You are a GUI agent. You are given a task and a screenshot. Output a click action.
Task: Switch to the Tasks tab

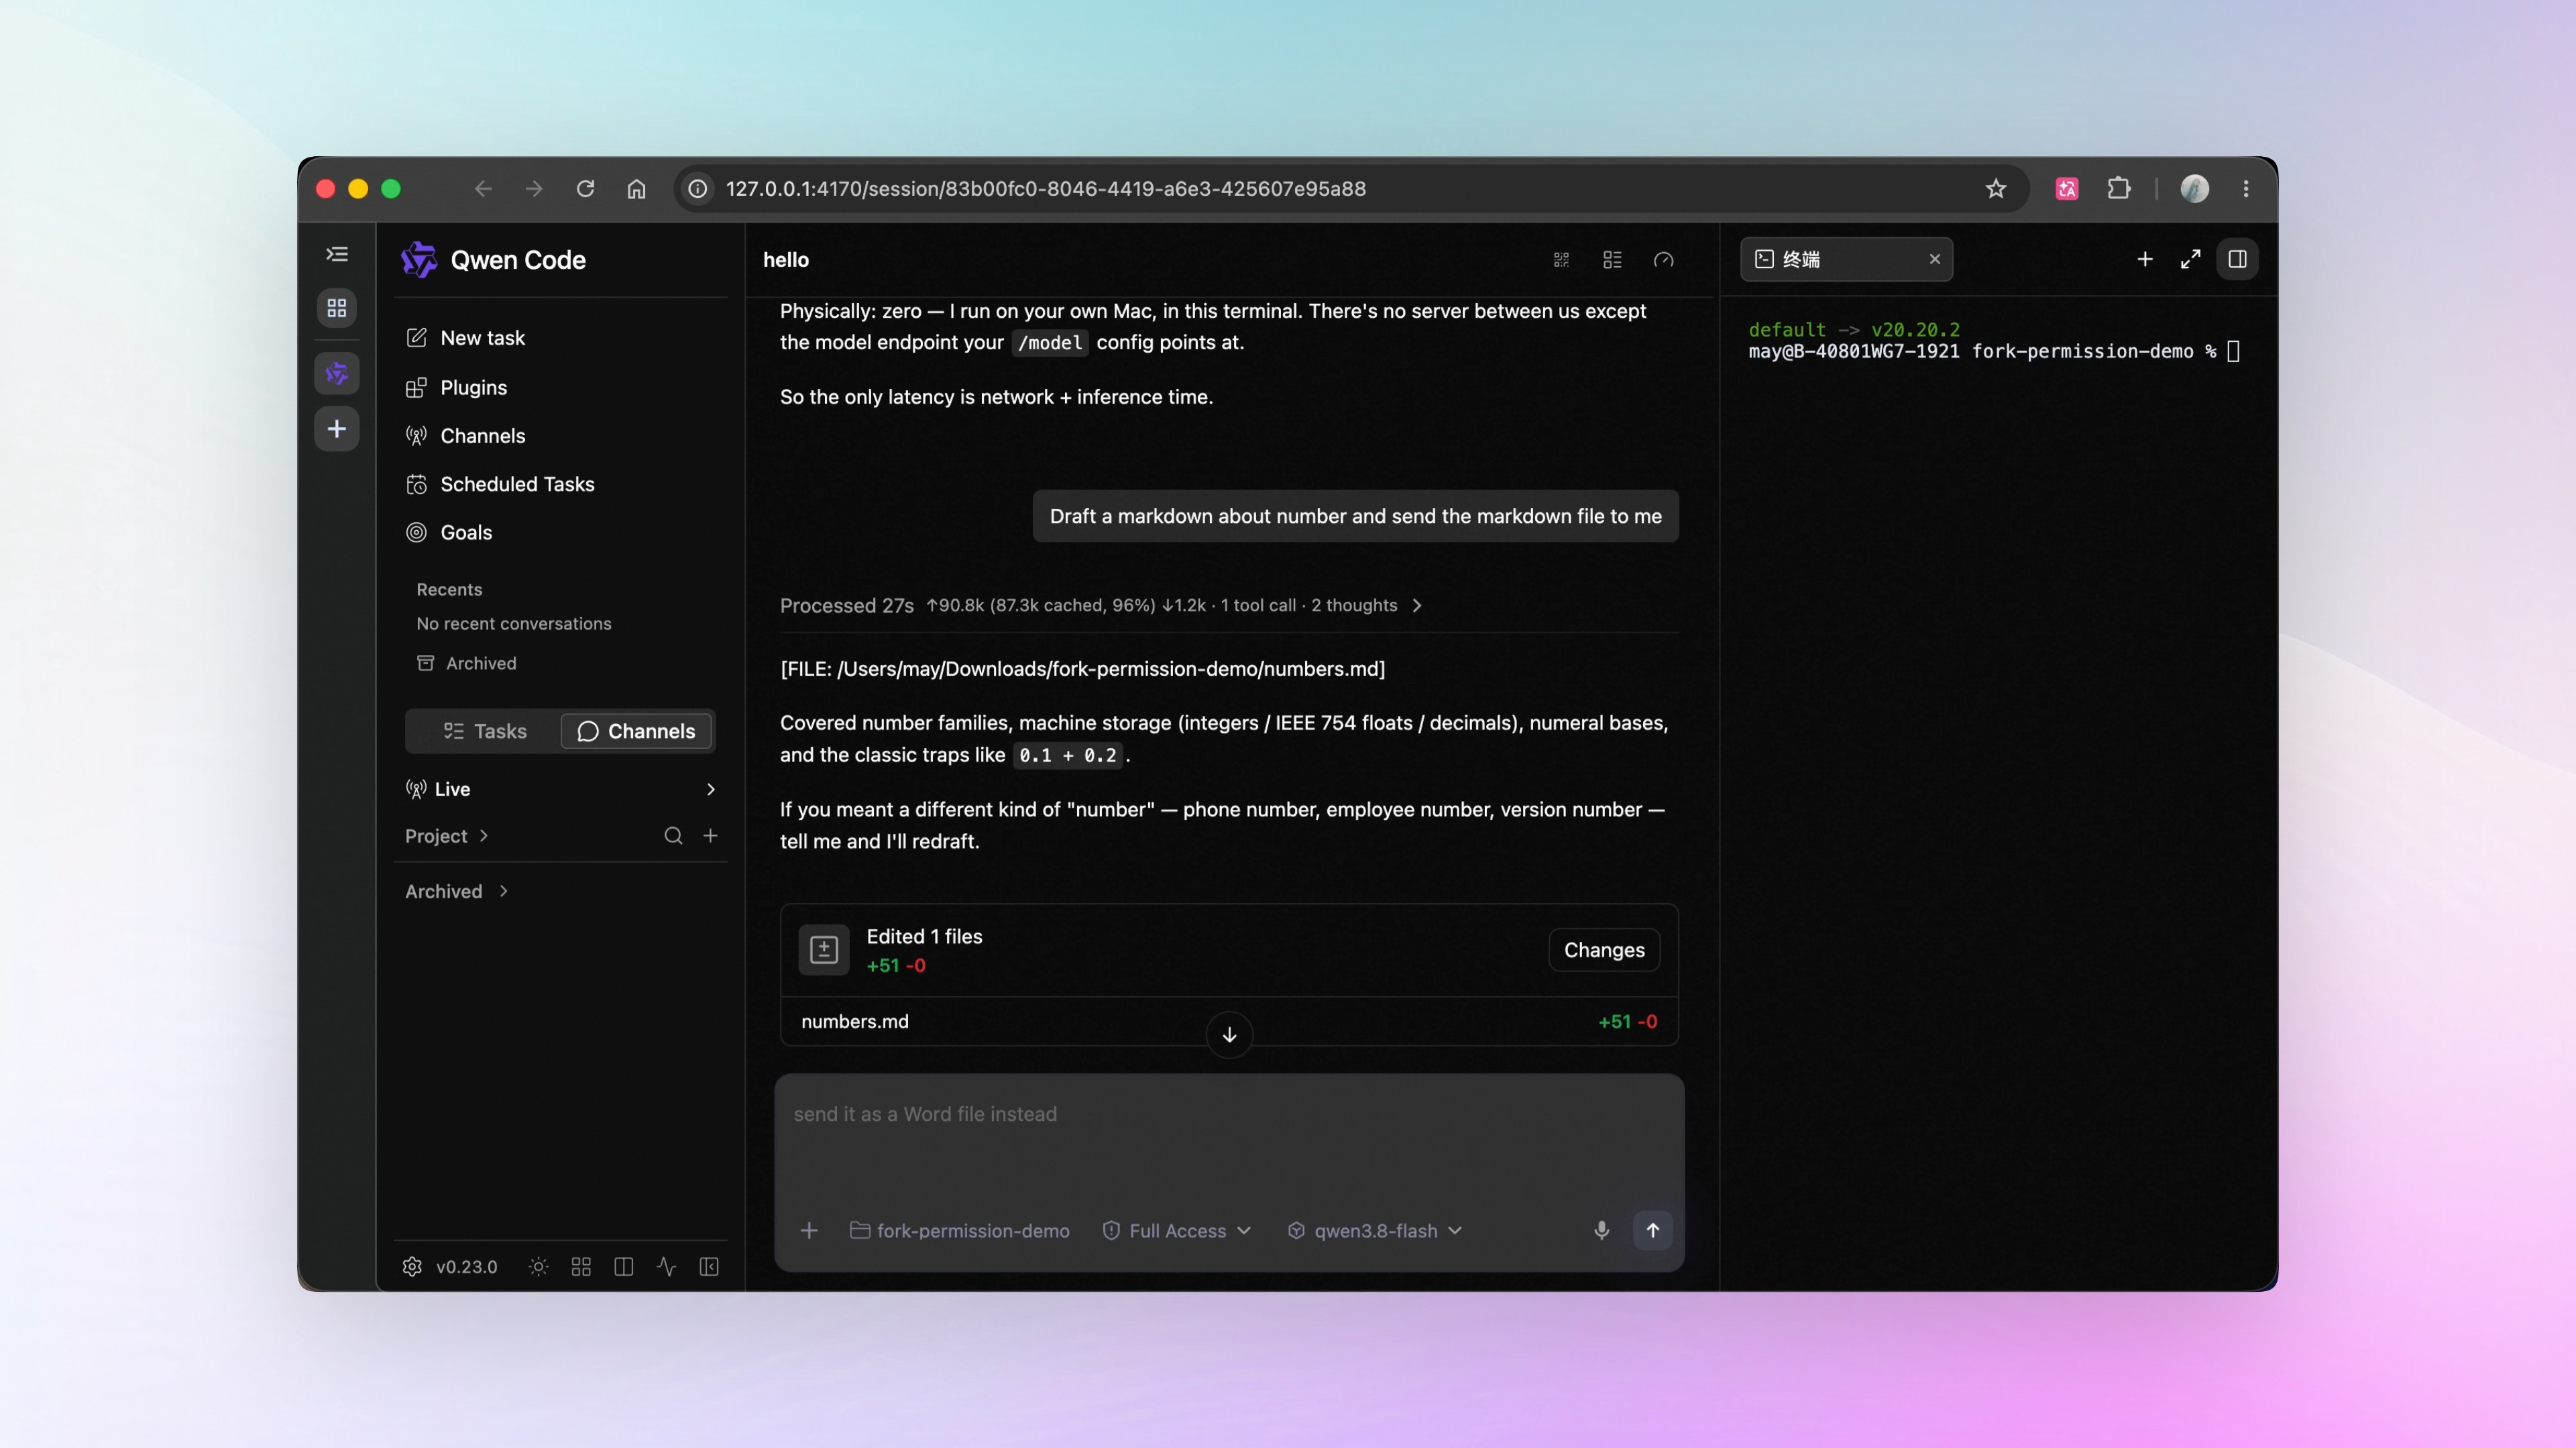point(484,731)
